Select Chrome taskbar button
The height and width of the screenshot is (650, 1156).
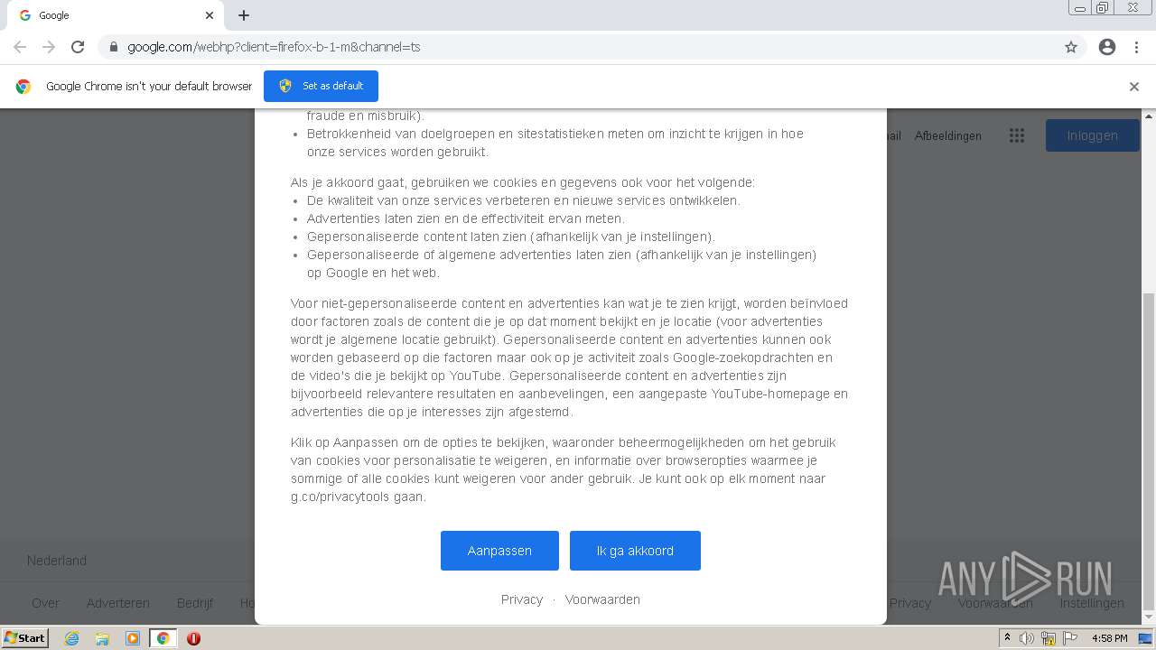[163, 638]
